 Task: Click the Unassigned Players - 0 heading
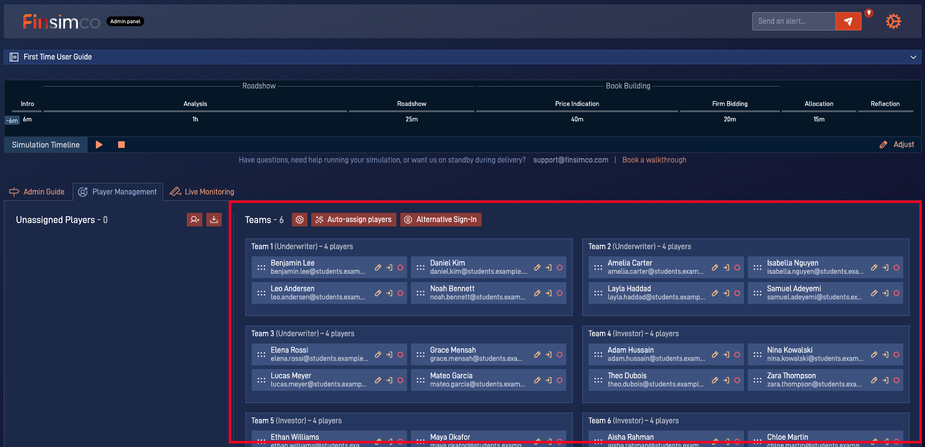coord(62,220)
